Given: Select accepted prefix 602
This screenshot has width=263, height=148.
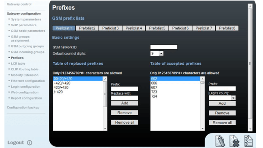Looking at the screenshot, I should click(x=175, y=78).
